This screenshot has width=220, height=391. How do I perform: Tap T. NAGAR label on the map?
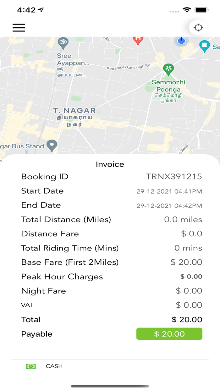(75, 111)
